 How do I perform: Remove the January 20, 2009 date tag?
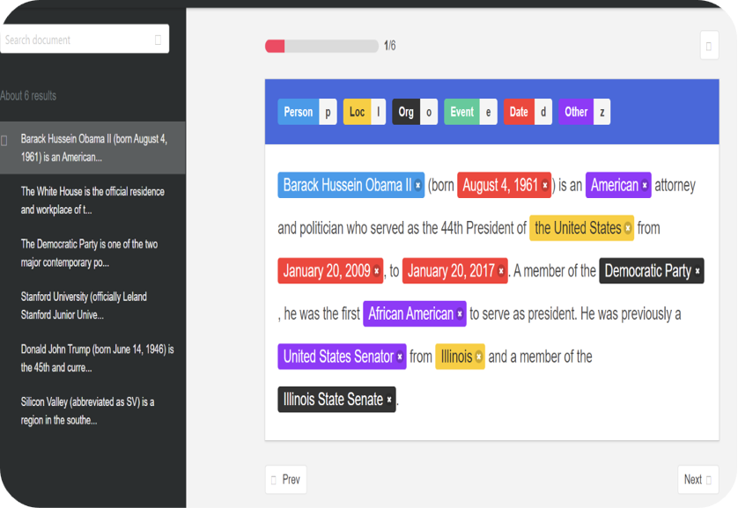(377, 271)
